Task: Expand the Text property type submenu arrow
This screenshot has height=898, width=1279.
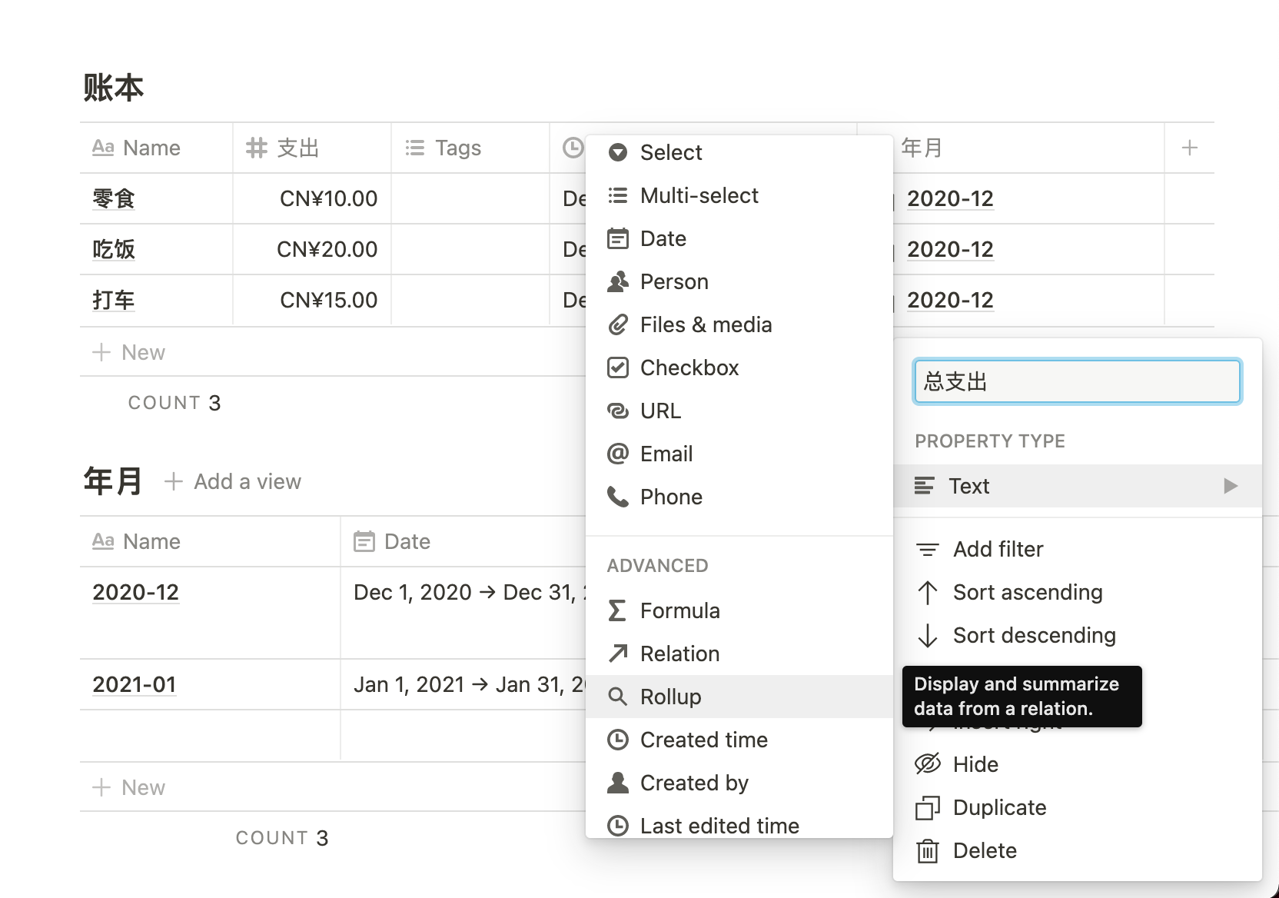Action: 1231,486
